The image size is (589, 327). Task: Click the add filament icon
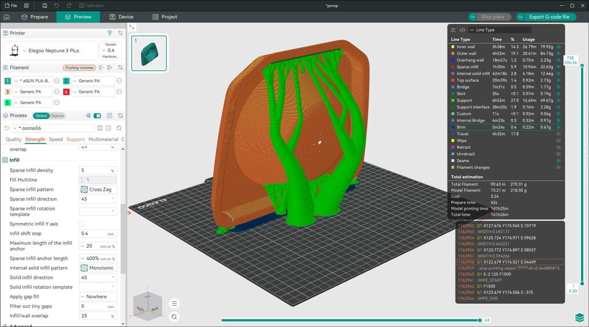click(110, 68)
